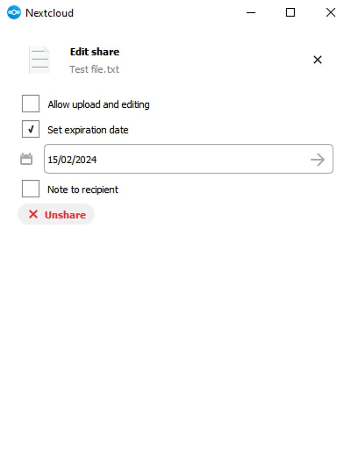Image resolution: width=351 pixels, height=465 pixels.
Task: Click the Unshare button
Action: [56, 214]
